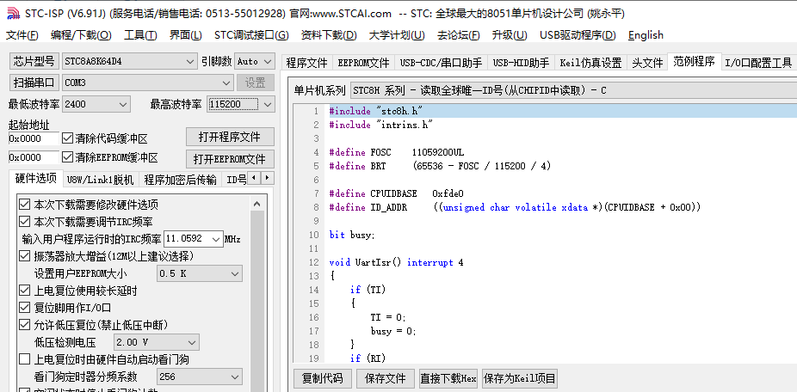Open the 大学计划(U) menu
797x392 pixels.
click(x=397, y=35)
